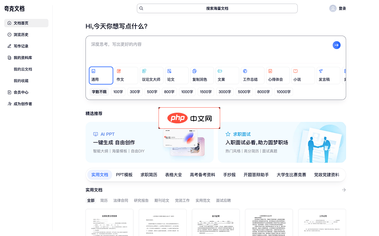This screenshot has height=236, width=379.
Task: Switch to 开题答辩助手 tab
Action: click(256, 175)
